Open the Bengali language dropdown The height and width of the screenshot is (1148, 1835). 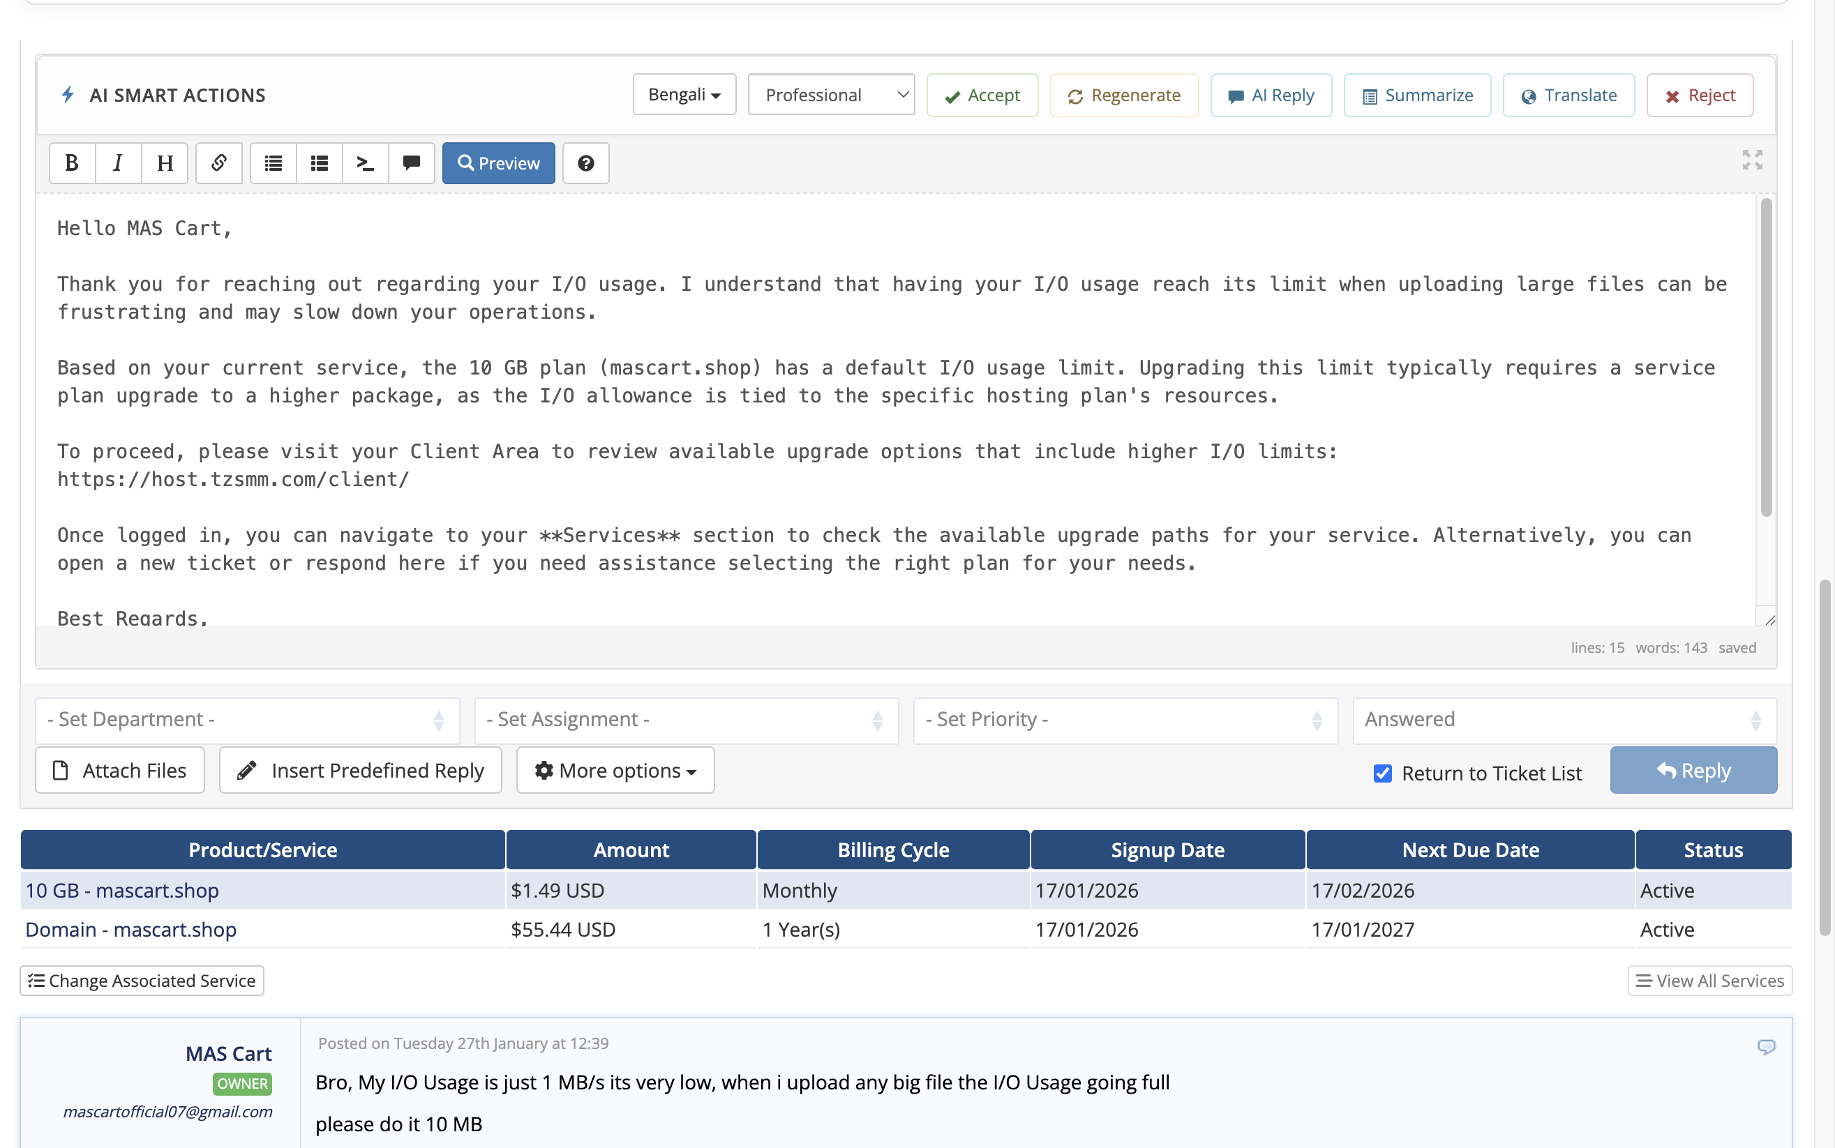(x=683, y=94)
